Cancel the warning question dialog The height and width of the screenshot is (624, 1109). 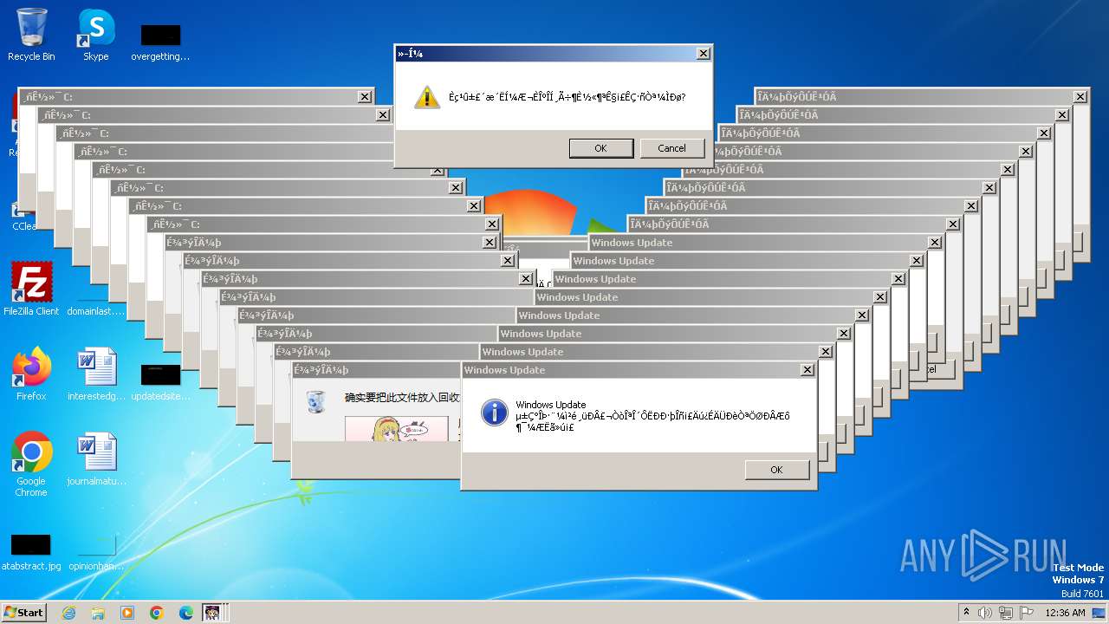coord(671,148)
